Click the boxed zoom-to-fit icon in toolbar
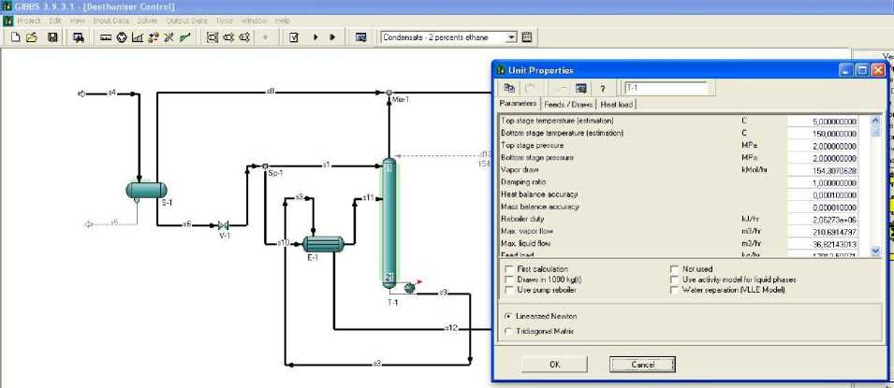The image size is (894, 388). [213, 37]
